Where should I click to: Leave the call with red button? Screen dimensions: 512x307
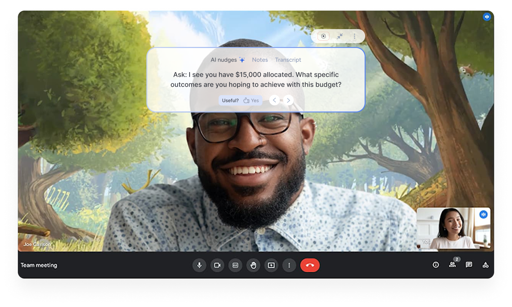(310, 265)
